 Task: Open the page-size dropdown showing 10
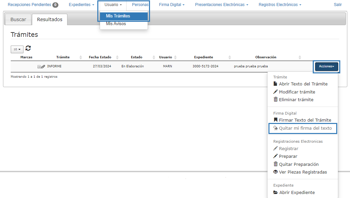[17, 49]
